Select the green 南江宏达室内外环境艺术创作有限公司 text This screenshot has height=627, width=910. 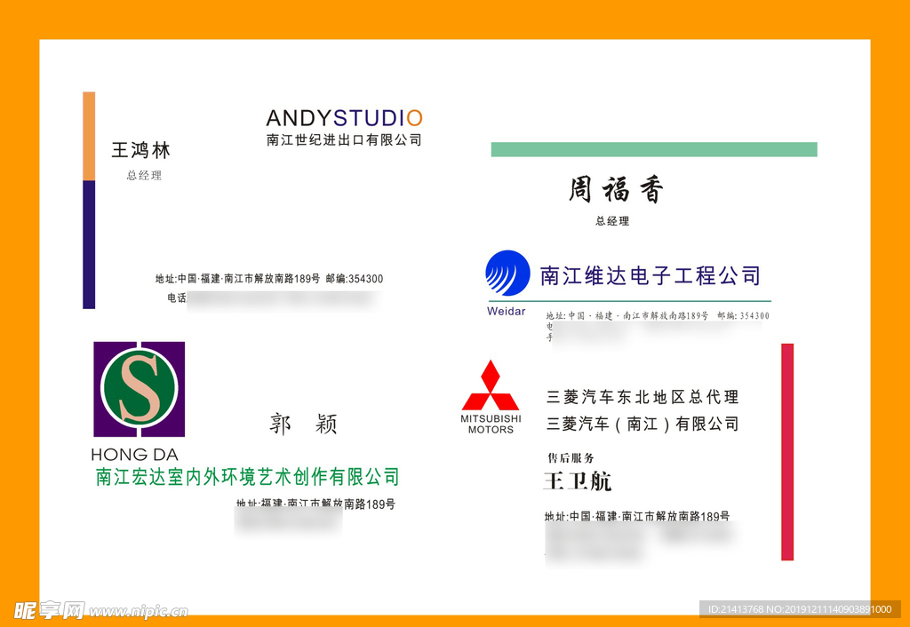pyautogui.click(x=247, y=477)
